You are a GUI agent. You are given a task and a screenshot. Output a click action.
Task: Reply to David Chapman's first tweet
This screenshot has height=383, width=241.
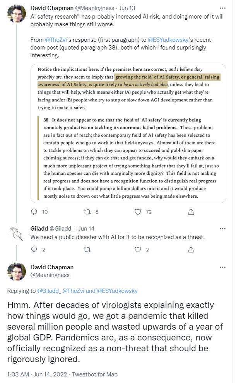[34, 212]
